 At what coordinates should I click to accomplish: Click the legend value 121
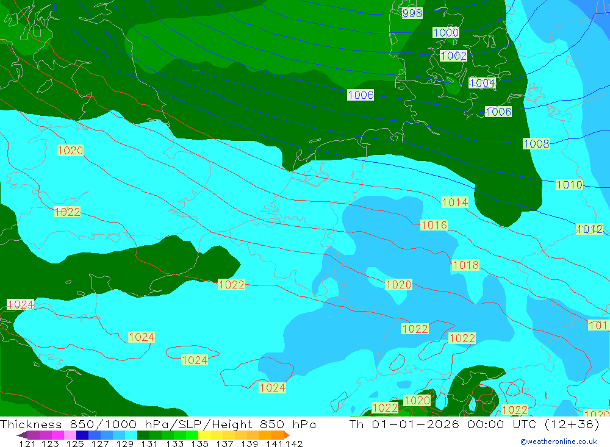[27, 443]
